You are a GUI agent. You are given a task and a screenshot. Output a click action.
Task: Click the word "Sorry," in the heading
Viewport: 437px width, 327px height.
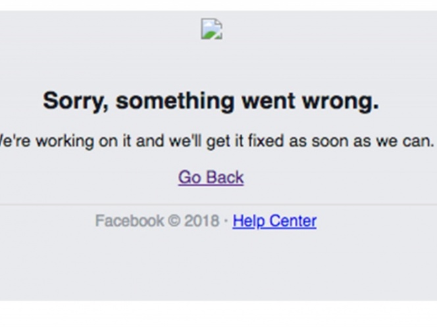(x=76, y=101)
